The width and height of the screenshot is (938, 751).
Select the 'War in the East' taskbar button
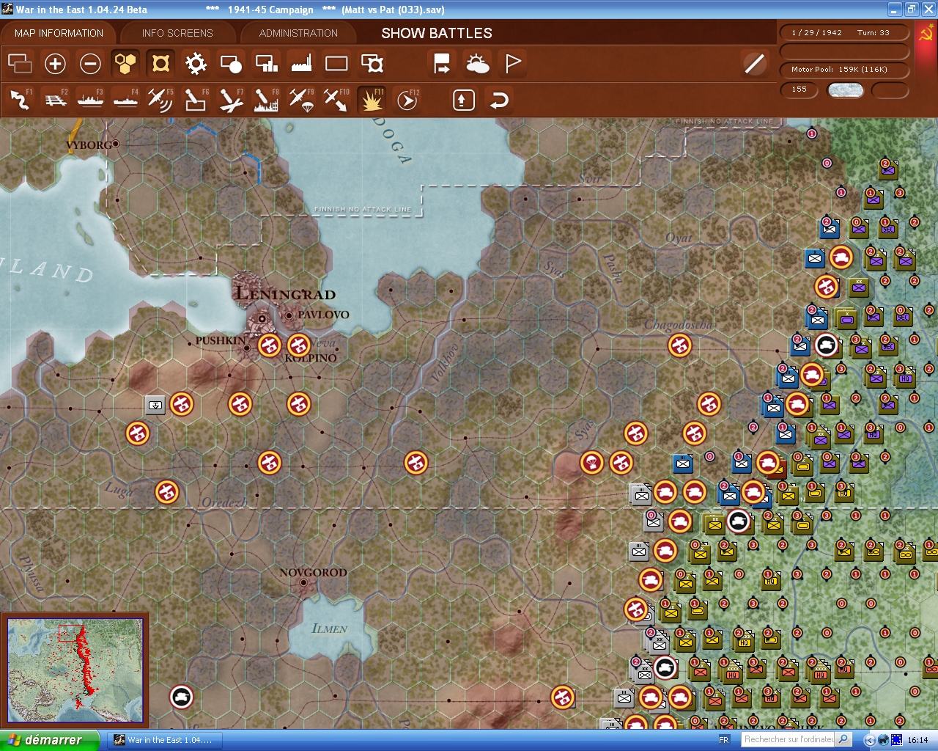(x=164, y=740)
